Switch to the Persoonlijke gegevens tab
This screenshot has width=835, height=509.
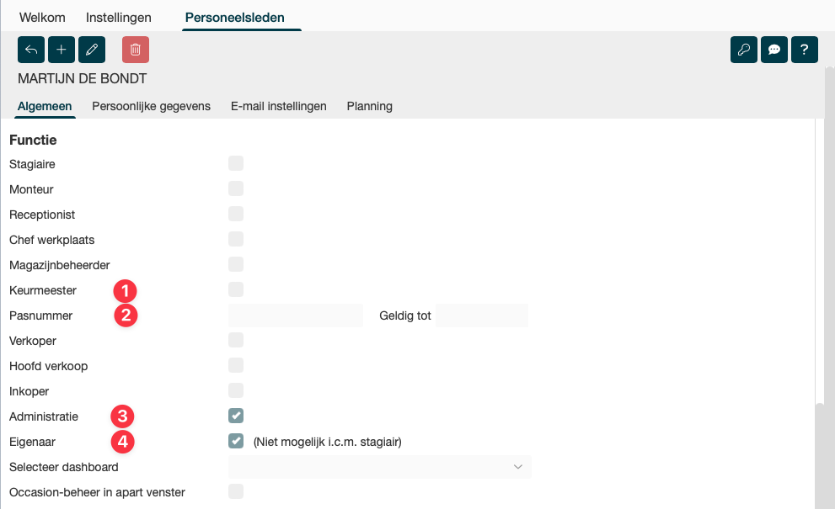point(151,106)
